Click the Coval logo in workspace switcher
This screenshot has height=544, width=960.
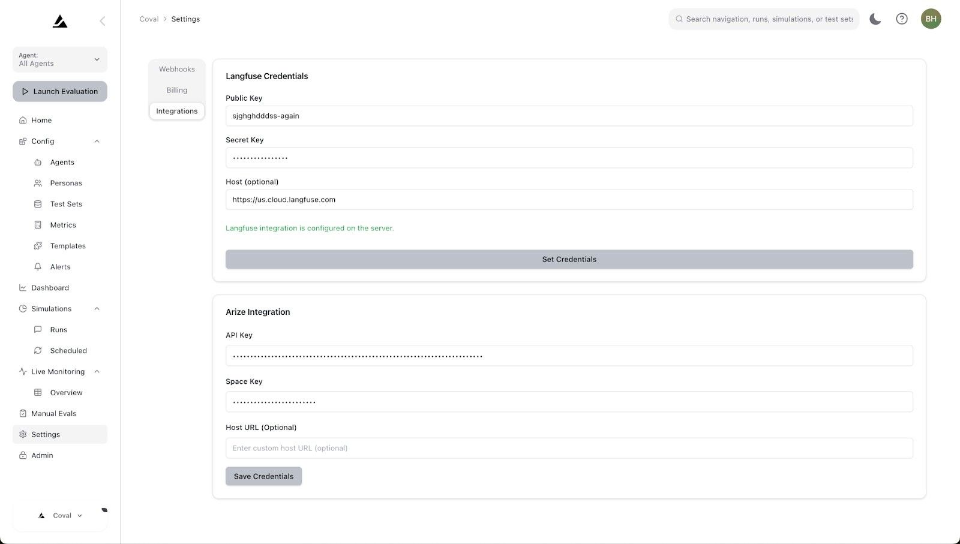[x=41, y=516]
